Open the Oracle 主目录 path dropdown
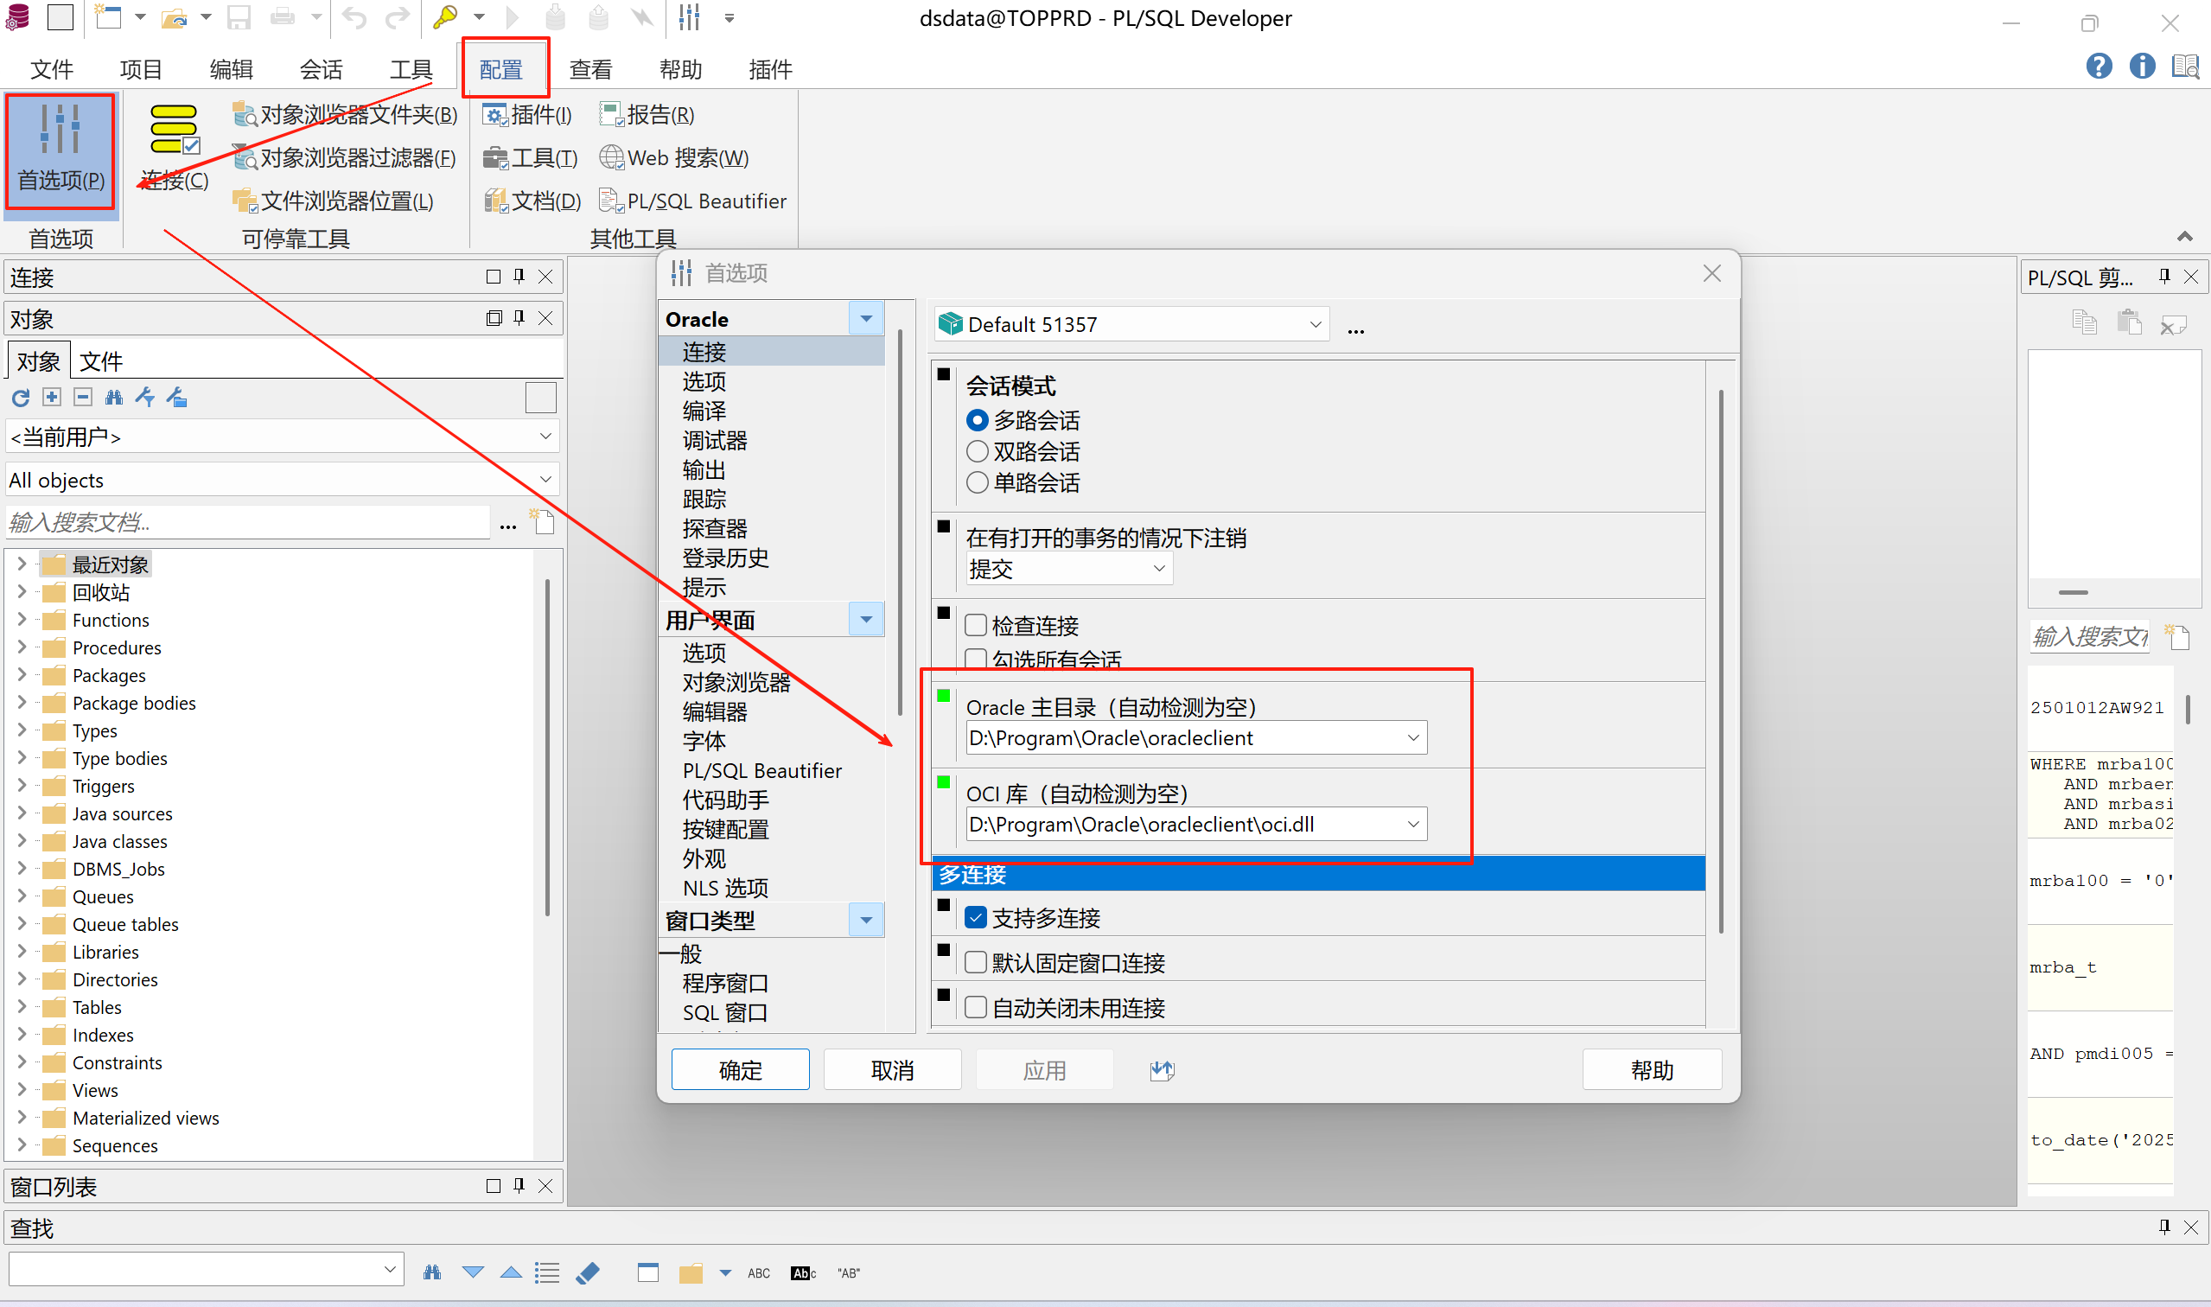The height and width of the screenshot is (1307, 2211). [1412, 738]
